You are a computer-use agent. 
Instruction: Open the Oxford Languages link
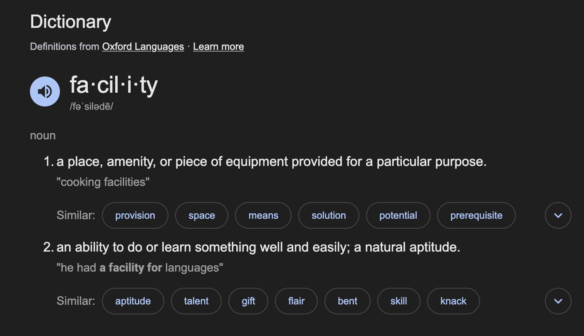tap(143, 47)
